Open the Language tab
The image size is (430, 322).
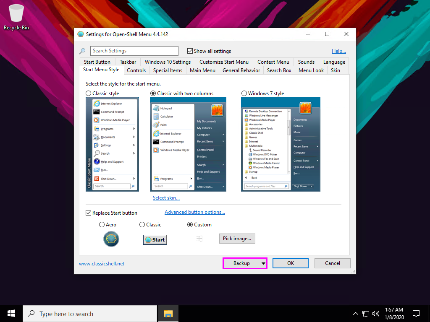click(334, 62)
